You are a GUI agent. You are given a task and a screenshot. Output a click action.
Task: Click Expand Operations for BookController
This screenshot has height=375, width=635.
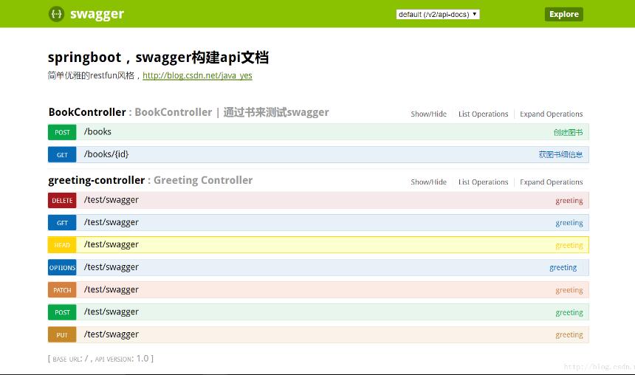[551, 114]
